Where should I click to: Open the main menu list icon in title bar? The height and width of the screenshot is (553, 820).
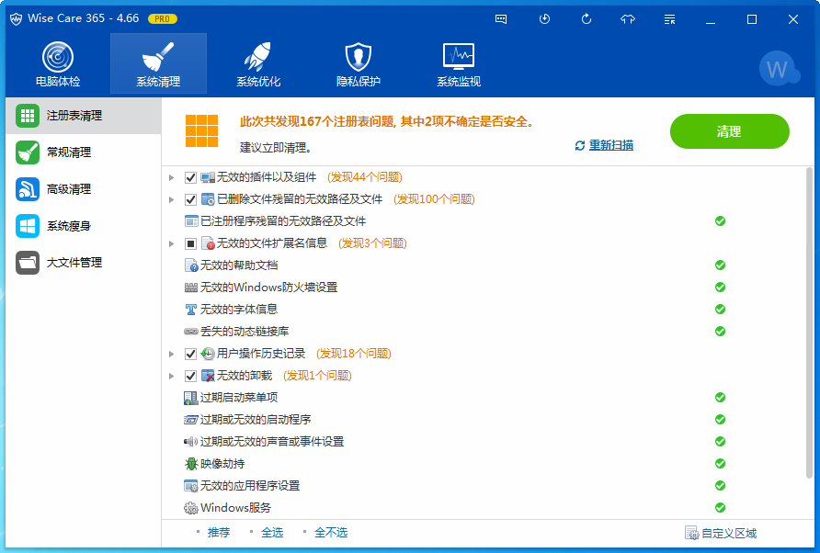coord(669,19)
